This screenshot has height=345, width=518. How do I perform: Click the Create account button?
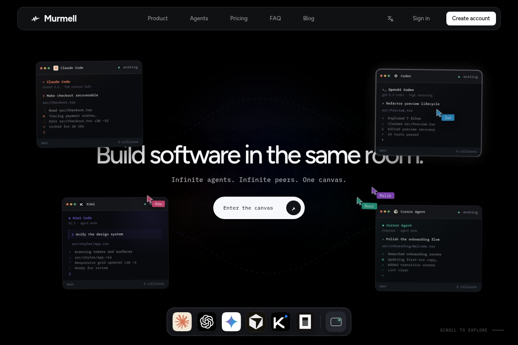tap(471, 19)
